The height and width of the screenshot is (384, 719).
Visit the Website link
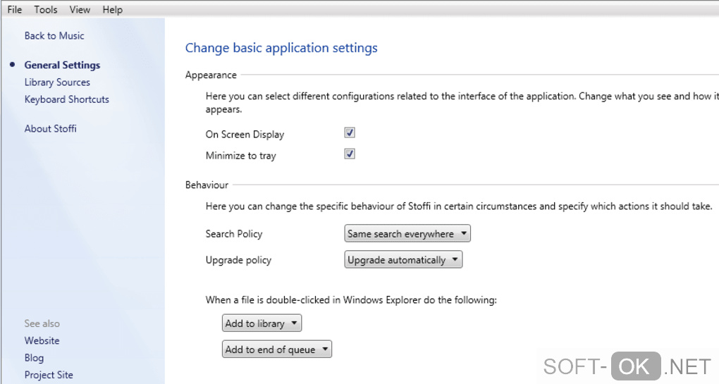pyautogui.click(x=42, y=341)
